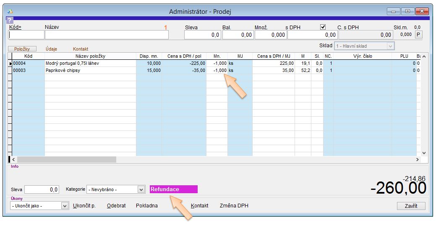Viewport: 436px width, 225px height.
Task: Toggle the s DPH checkbox
Action: click(323, 27)
